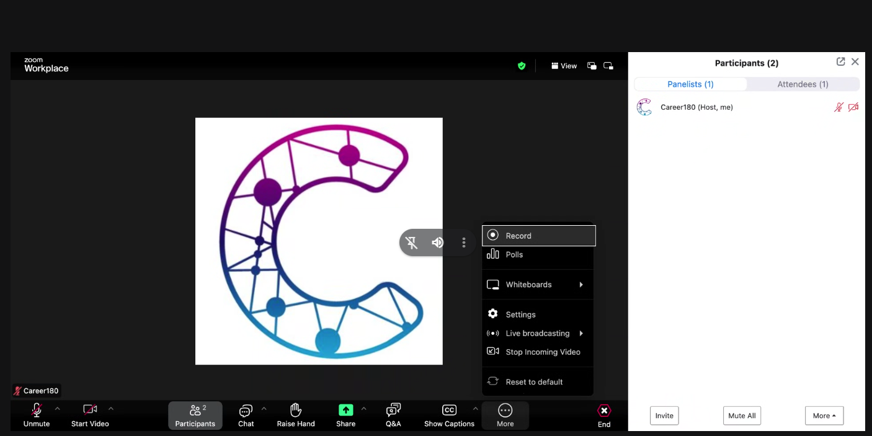Open the View layout options
This screenshot has width=872, height=436.
564,66
